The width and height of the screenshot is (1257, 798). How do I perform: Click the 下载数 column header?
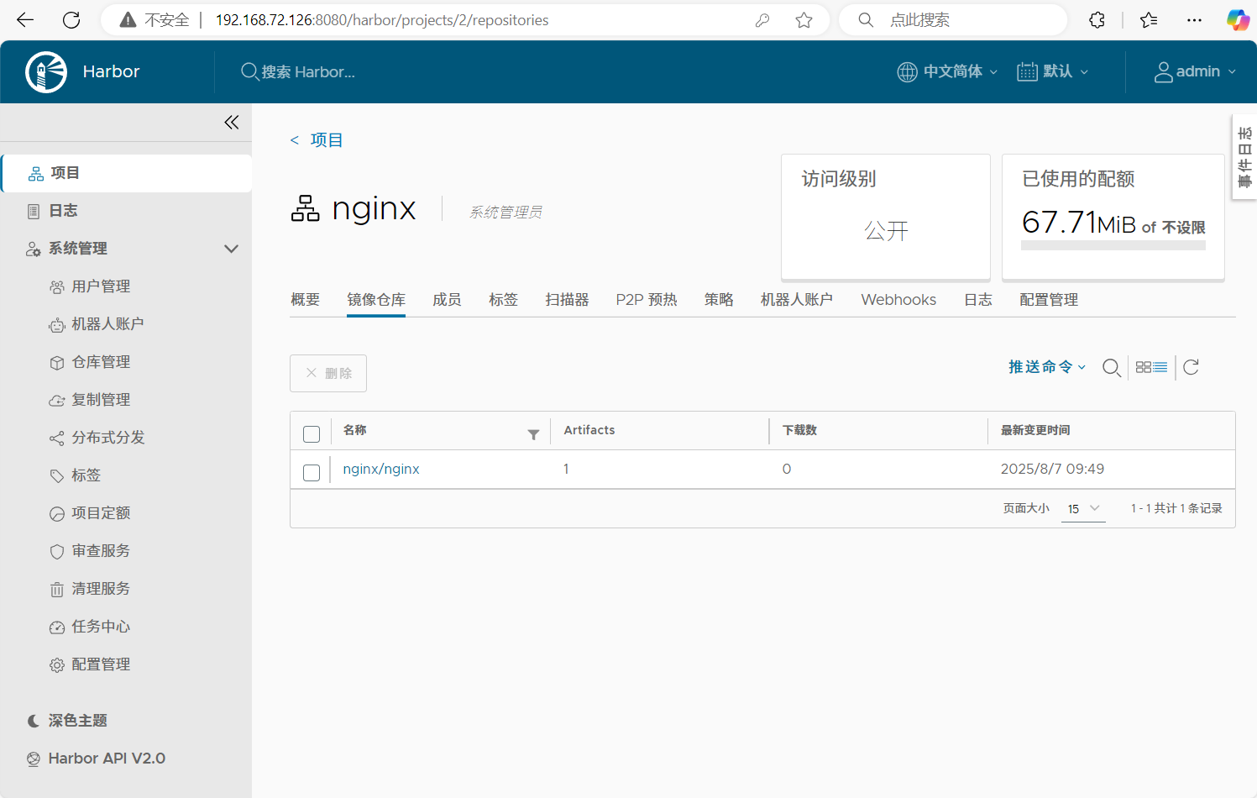(x=799, y=430)
